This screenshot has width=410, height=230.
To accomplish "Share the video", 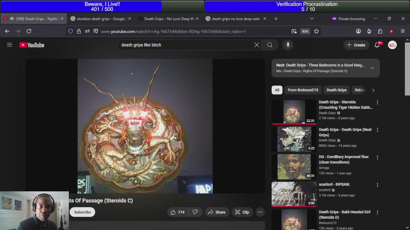I will point(217,212).
